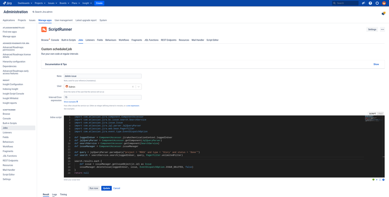
Task: Click the Update button
Action: 106,188
